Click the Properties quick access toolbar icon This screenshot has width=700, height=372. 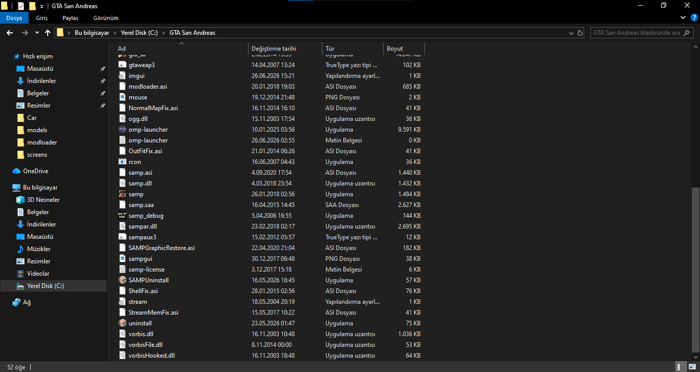click(x=20, y=6)
